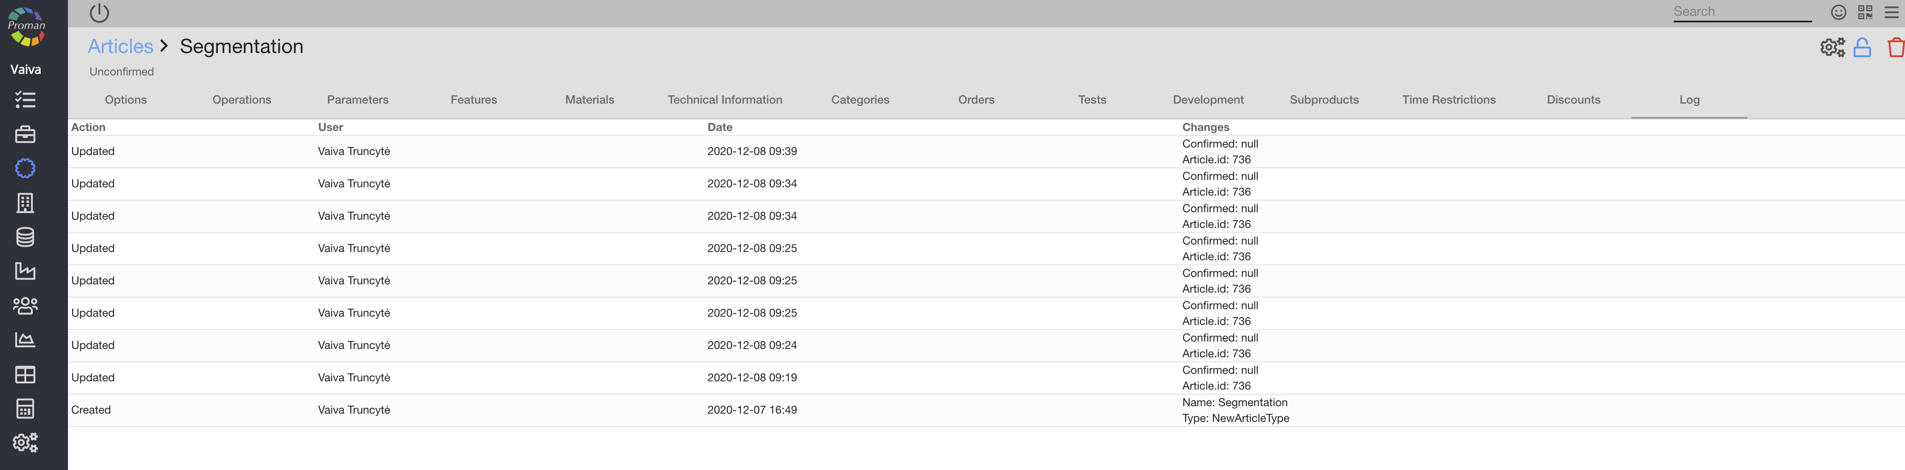Open the QR code icon
Image resolution: width=1905 pixels, height=470 pixels.
1865,12
